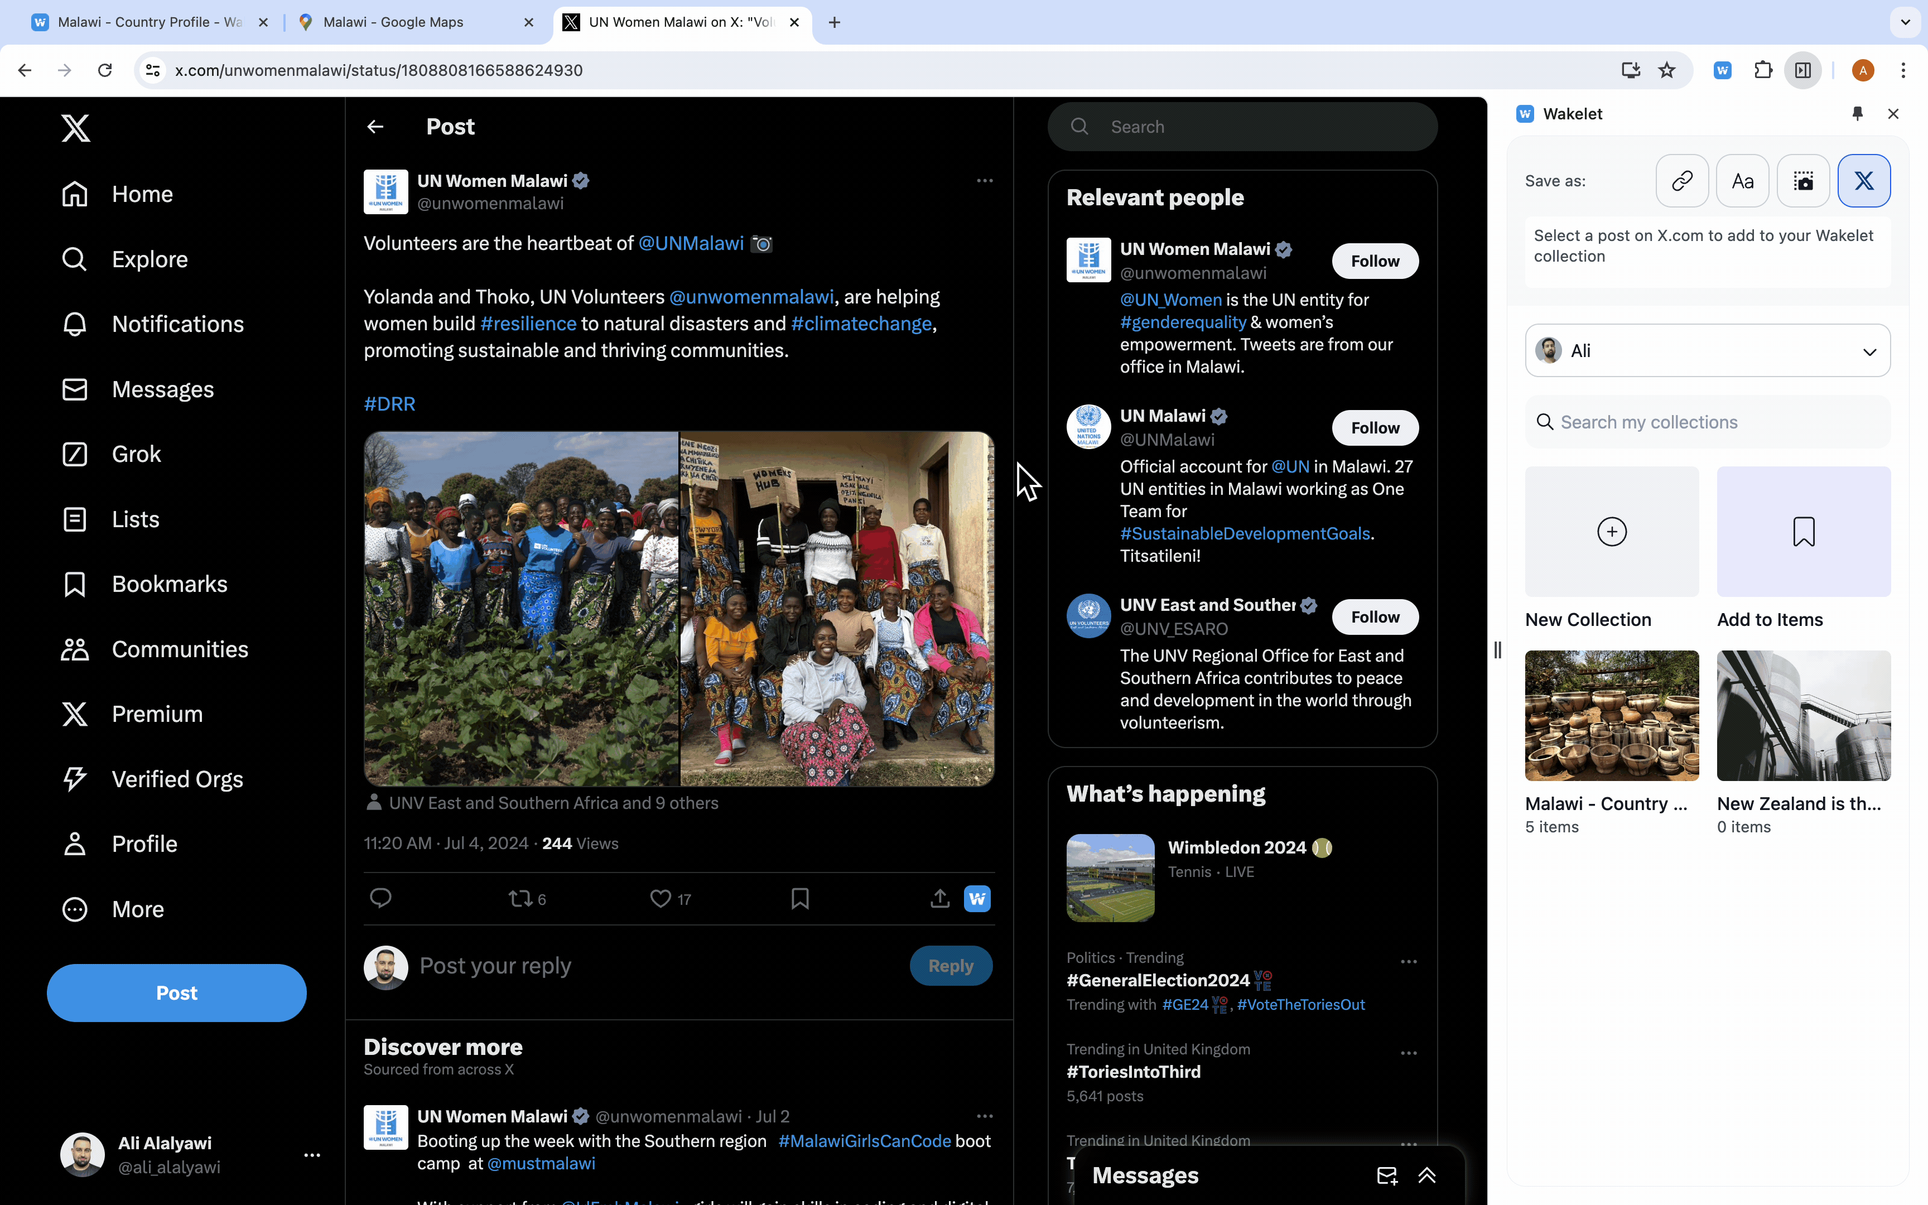Bookmark the UN Women Malawi post
The image size is (1928, 1205).
pos(800,899)
